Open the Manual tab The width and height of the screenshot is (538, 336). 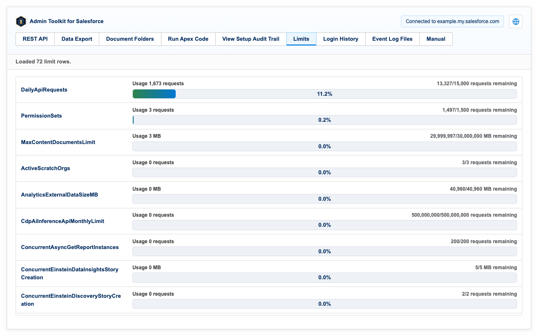(436, 39)
